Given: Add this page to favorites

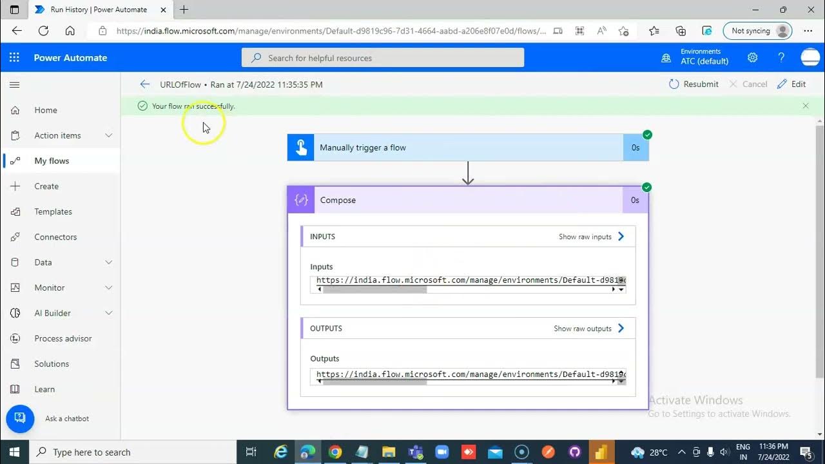Looking at the screenshot, I should (623, 30).
